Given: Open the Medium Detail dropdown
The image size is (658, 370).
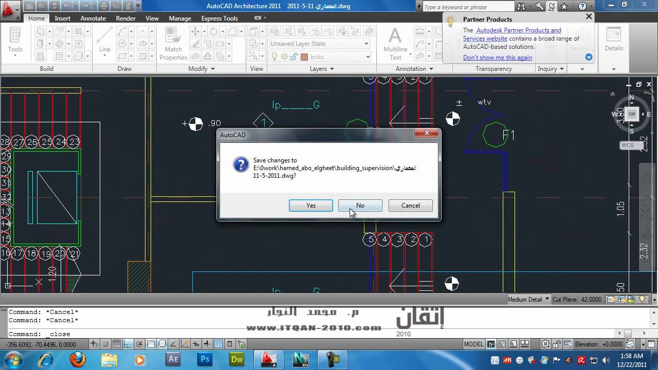Looking at the screenshot, I should point(529,299).
